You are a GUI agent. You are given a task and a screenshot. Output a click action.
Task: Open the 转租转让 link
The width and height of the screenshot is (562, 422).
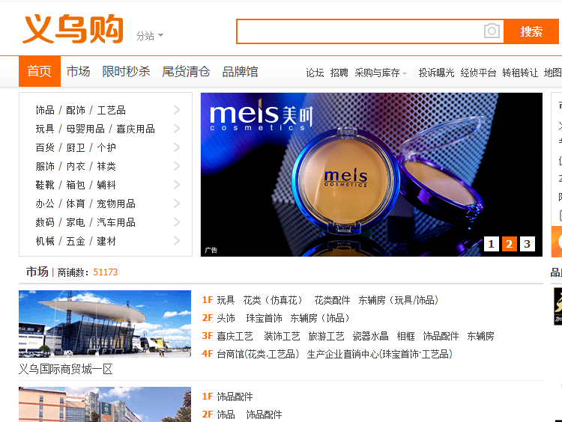[520, 73]
